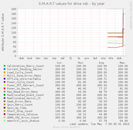Screen dimensions: 133x130
Task: Click the Load_Cycle_Count orange legend swatch
Action: (x=5, y=72)
